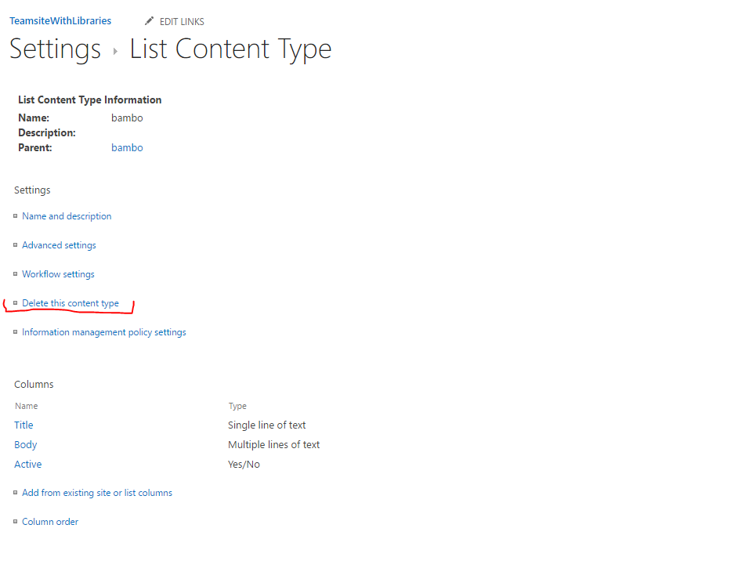Open Information management policy settings

104,332
